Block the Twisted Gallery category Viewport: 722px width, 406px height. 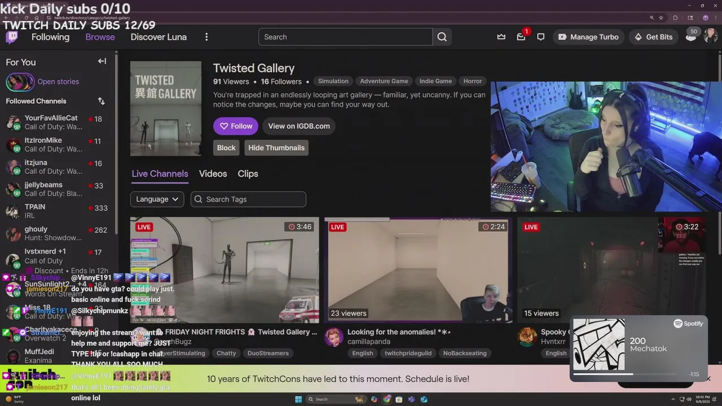click(226, 148)
